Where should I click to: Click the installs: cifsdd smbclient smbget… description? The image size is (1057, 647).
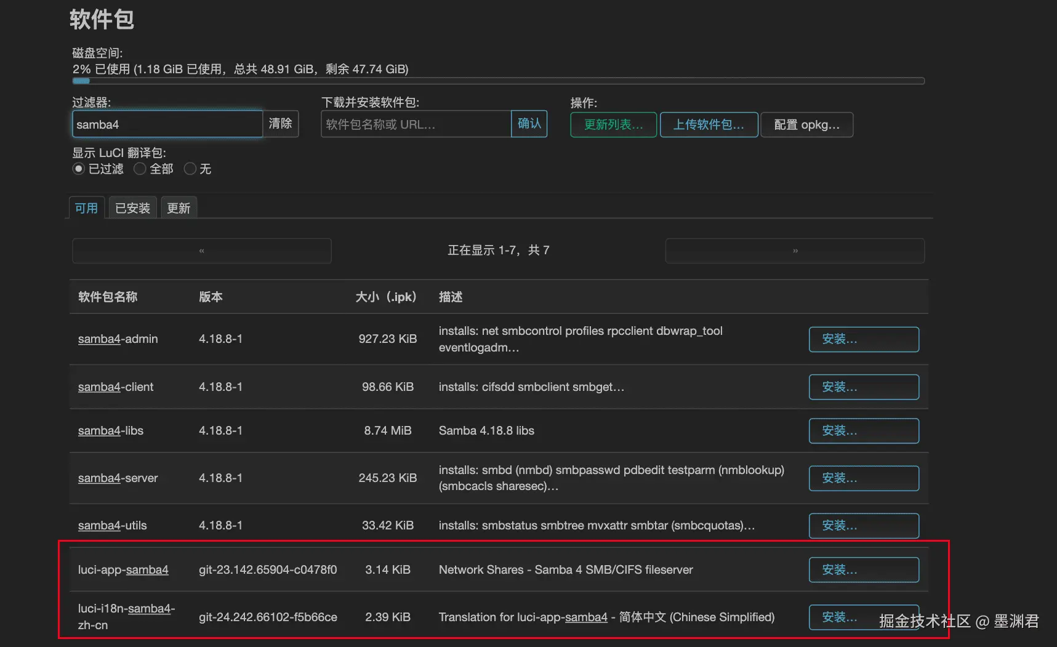pos(531,387)
